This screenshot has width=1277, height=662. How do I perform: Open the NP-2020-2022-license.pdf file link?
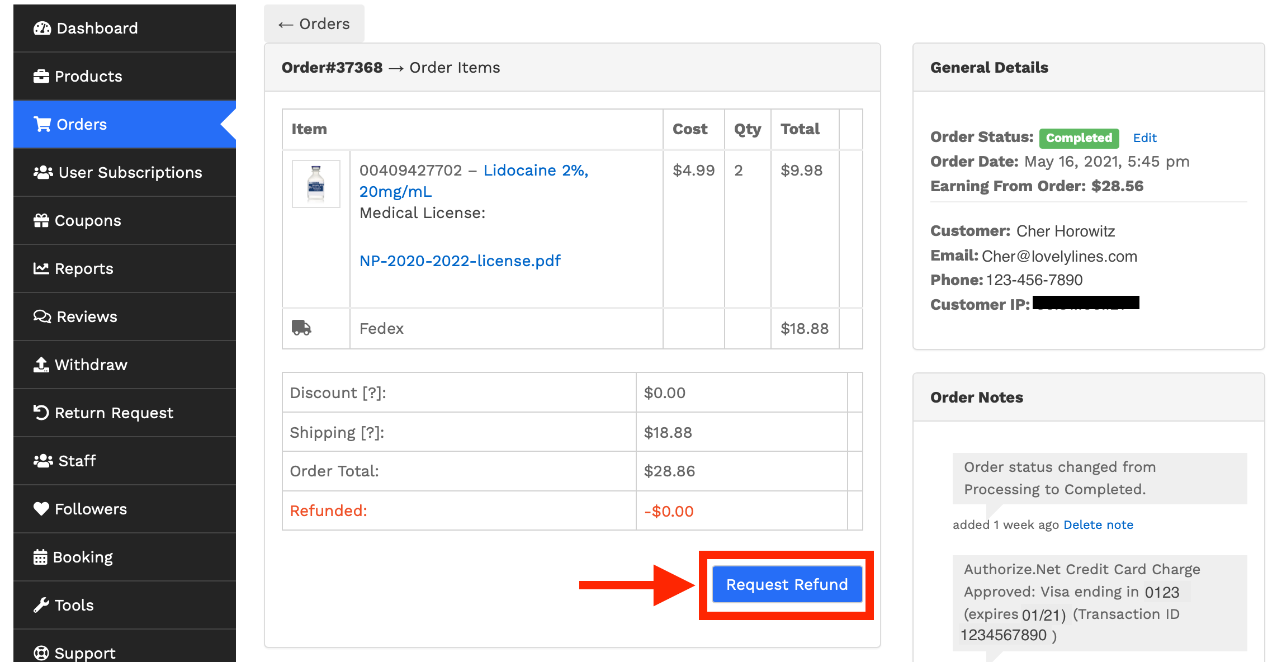coord(460,261)
